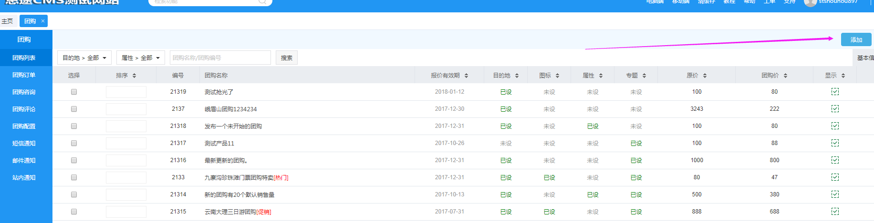Check the checkbox for 测试抢光了 row
The width and height of the screenshot is (874, 223).
[74, 92]
